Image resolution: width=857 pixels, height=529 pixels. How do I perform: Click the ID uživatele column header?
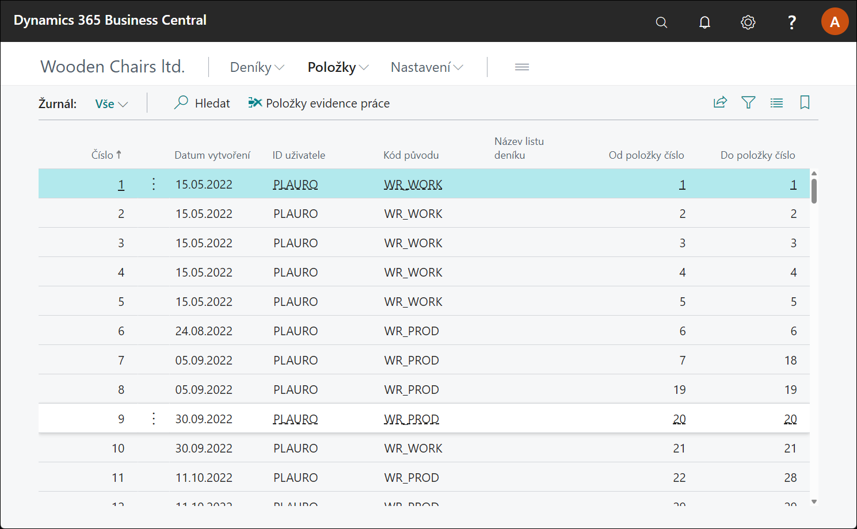[x=299, y=155]
